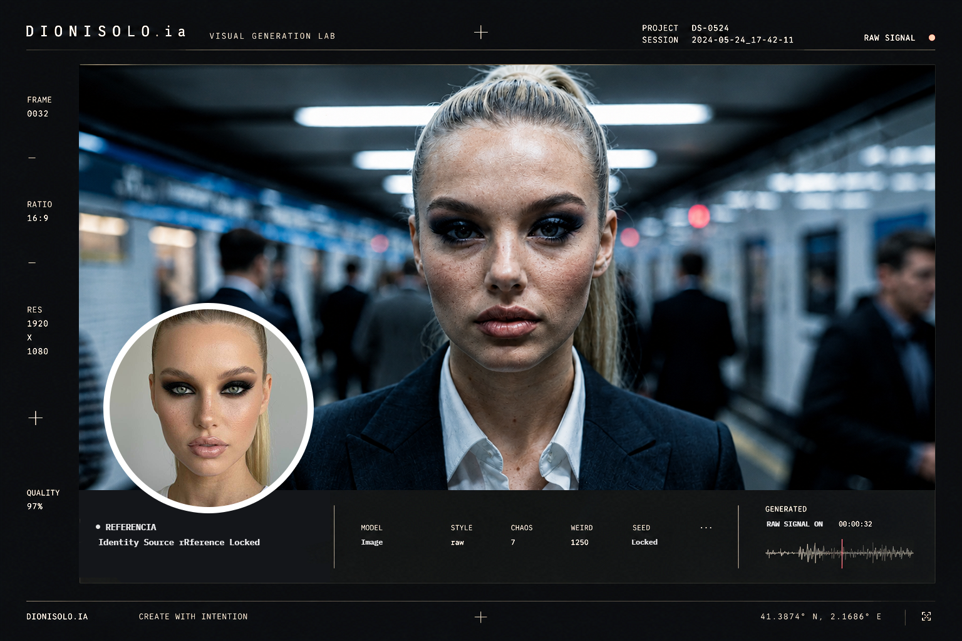962x641 pixels.
Task: Click the fullscreen expand icon in the footer
Action: pyautogui.click(x=926, y=617)
